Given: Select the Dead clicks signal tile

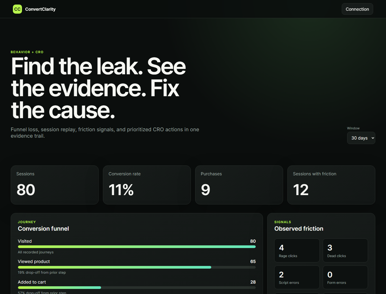Looking at the screenshot, I should coord(345,250).
